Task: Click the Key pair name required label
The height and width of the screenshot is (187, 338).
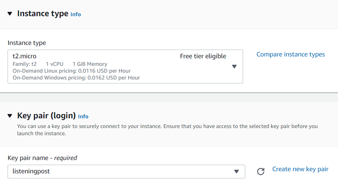Action: [x=42, y=158]
